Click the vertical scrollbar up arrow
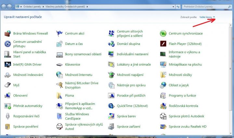Image resolution: width=234 pixels, height=138 pixels. [x=231, y=25]
